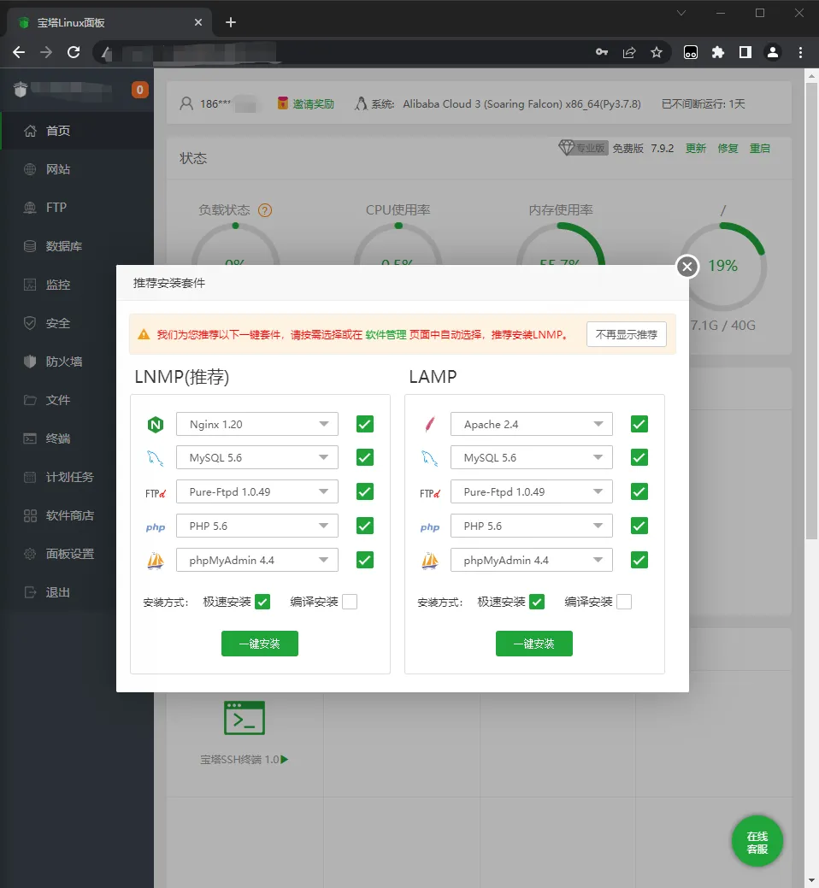Click the page vertical scrollbar
819x888 pixels.
811,311
